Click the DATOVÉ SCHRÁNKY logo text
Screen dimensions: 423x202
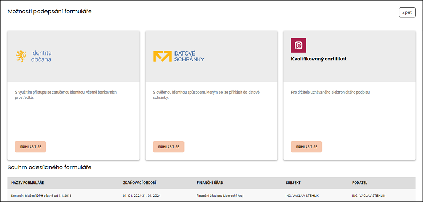click(x=189, y=57)
